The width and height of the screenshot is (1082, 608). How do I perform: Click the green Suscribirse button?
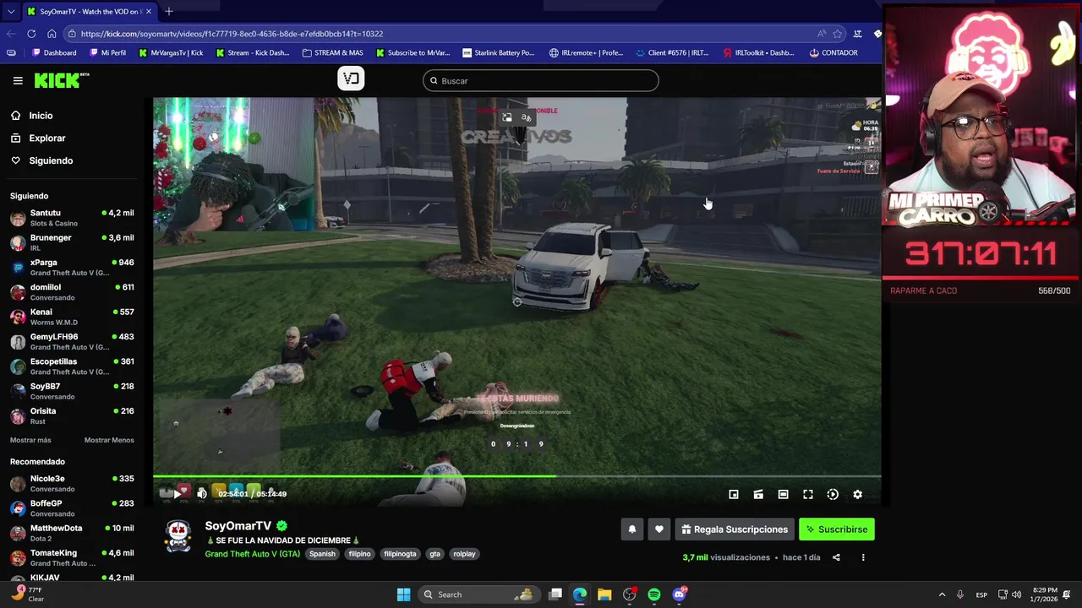pos(837,529)
